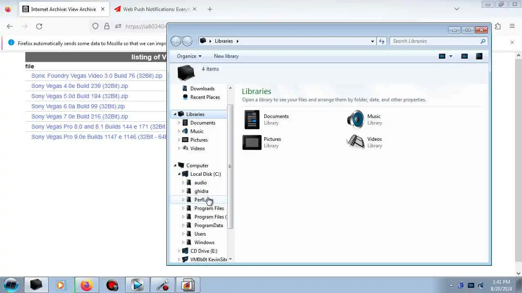The image size is (522, 293).
Task: Open Firefox extensions puzzle icon
Action: 498,26
